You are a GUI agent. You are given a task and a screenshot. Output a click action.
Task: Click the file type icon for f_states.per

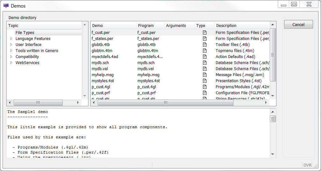205,39
